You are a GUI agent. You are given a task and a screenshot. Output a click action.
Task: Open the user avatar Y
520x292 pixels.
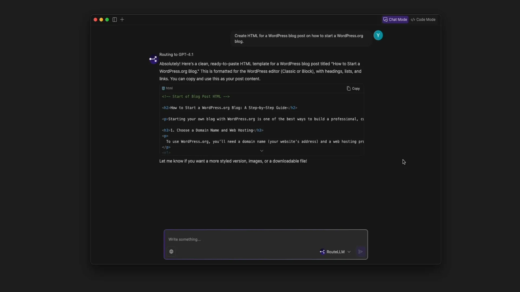[378, 35]
